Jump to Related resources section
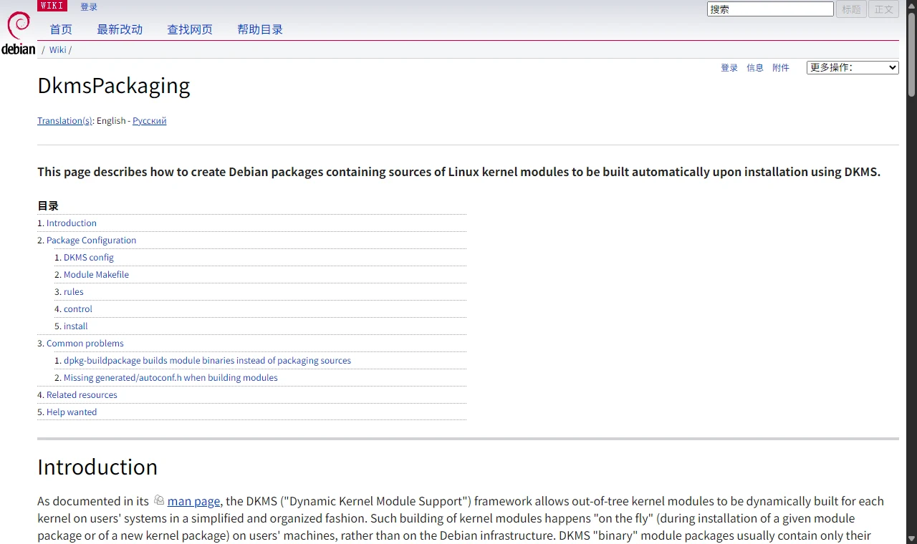This screenshot has width=917, height=544. [x=82, y=395]
